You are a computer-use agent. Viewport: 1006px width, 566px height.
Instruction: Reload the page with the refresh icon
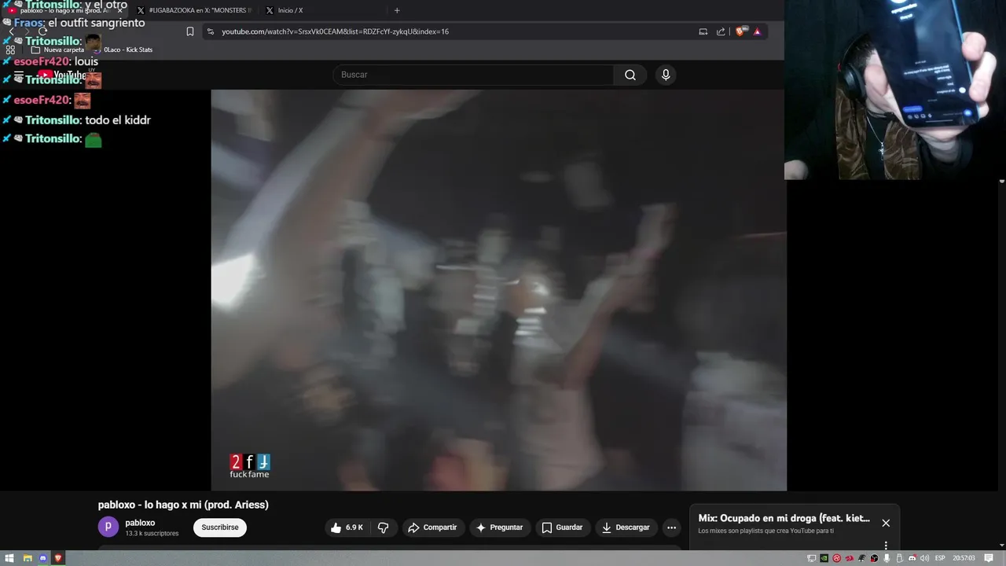[x=42, y=31]
